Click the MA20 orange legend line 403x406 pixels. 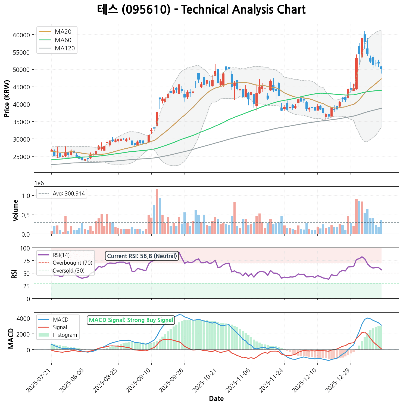(45, 32)
